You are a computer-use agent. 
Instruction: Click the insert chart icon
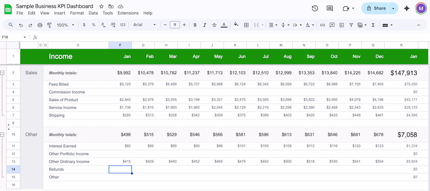tap(342, 25)
